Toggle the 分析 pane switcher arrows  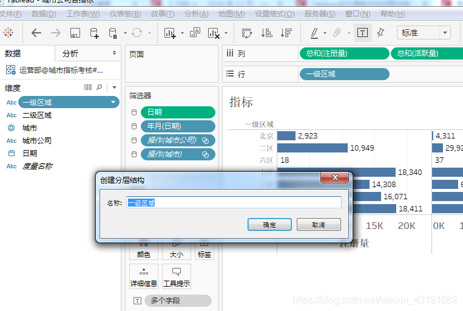[114, 53]
